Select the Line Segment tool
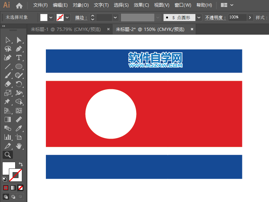This screenshot has height=202, width=269. click(7, 67)
